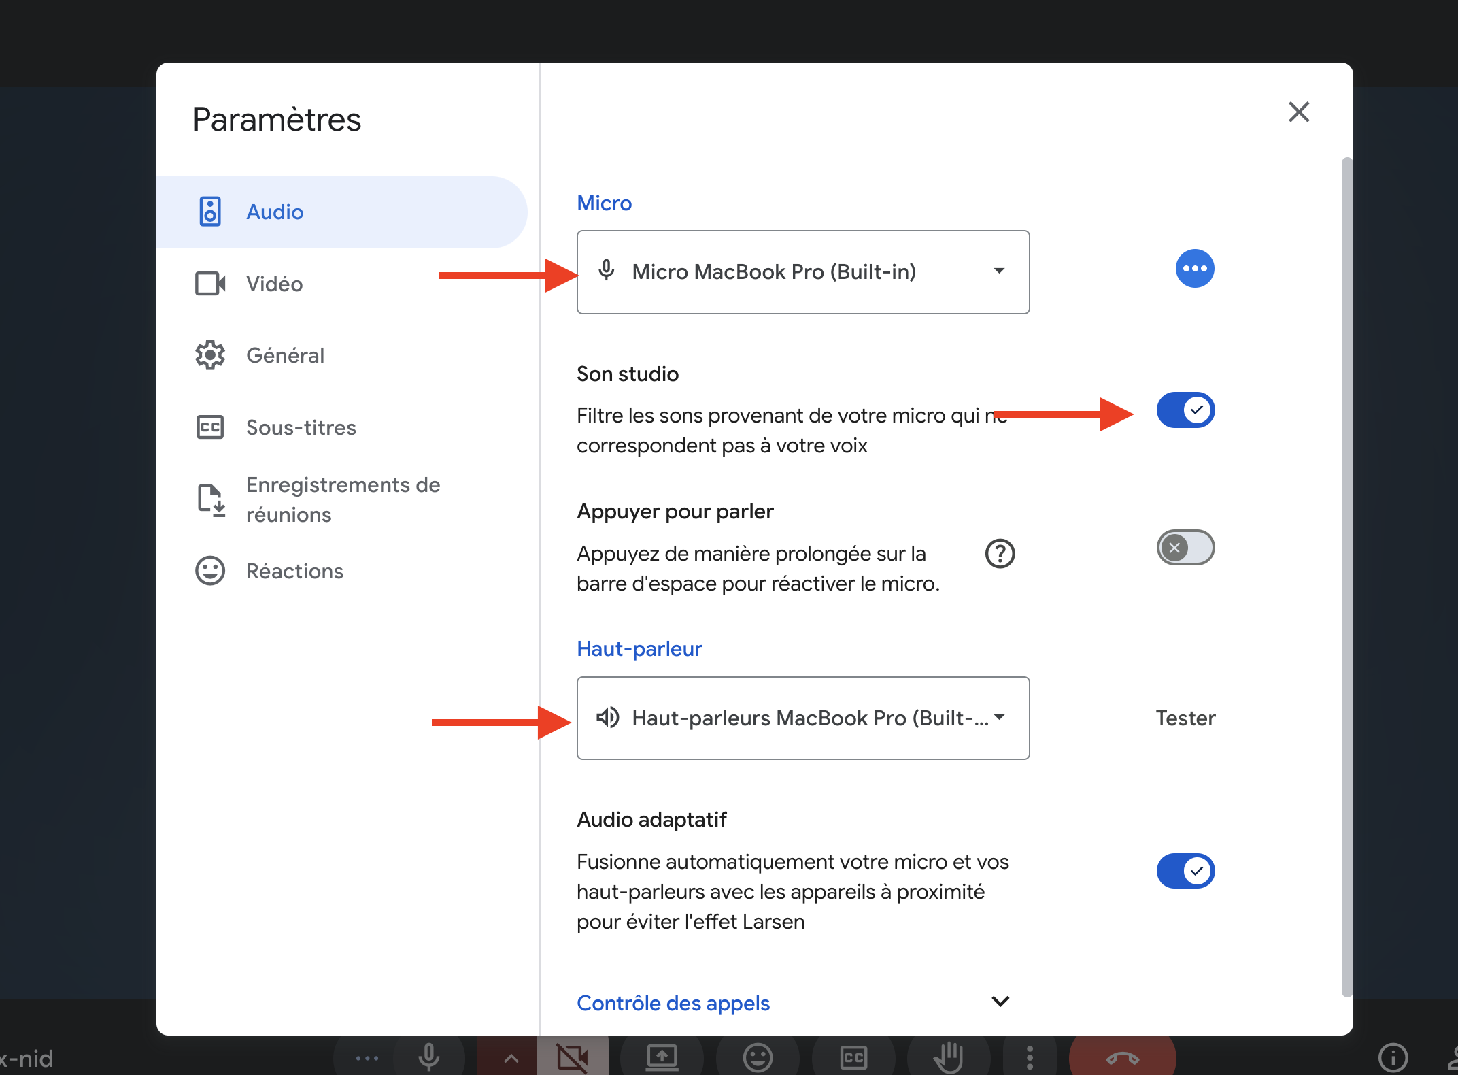Image resolution: width=1458 pixels, height=1075 pixels.
Task: Turn off the Audio adaptatif switch
Action: 1185,871
